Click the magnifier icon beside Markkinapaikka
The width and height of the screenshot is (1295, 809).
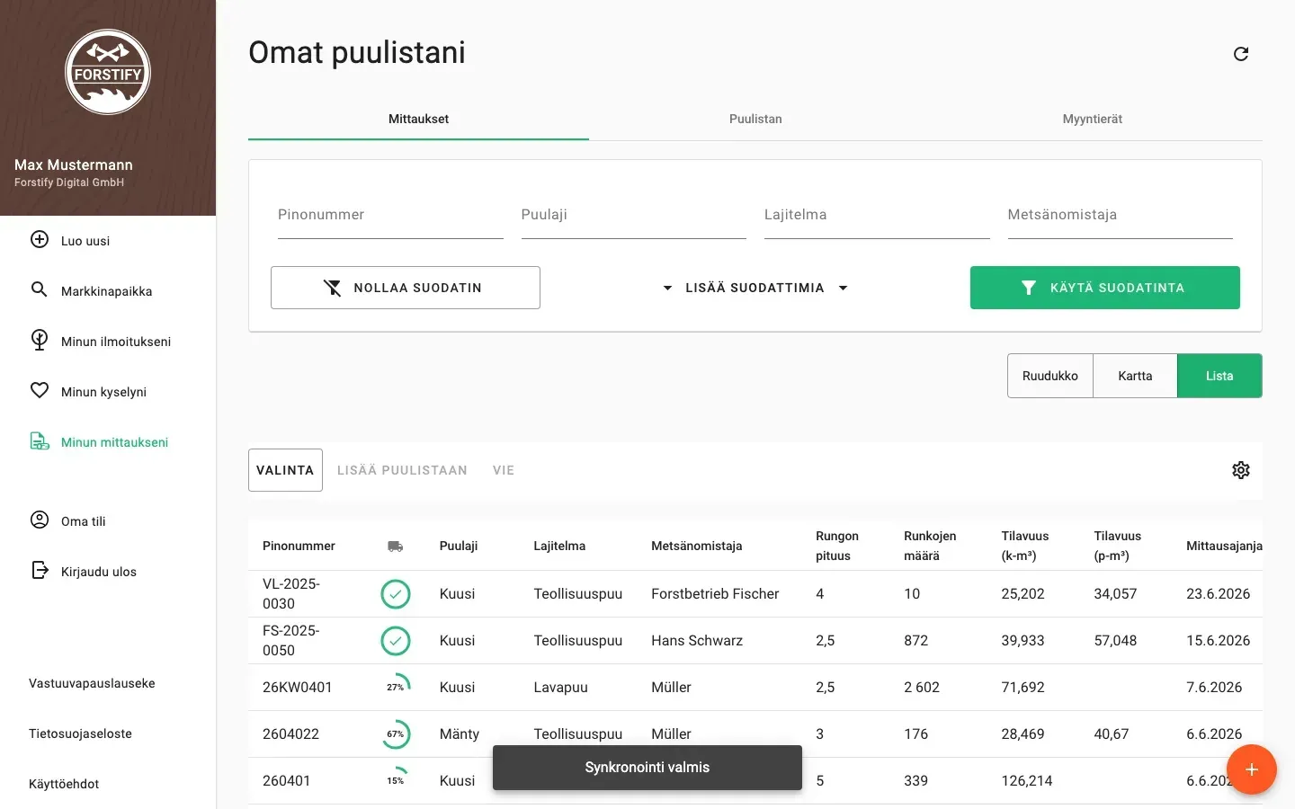coord(40,289)
